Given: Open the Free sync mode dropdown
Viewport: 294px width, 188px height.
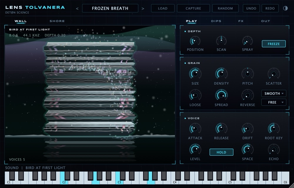Looking at the screenshot, I should click(274, 102).
